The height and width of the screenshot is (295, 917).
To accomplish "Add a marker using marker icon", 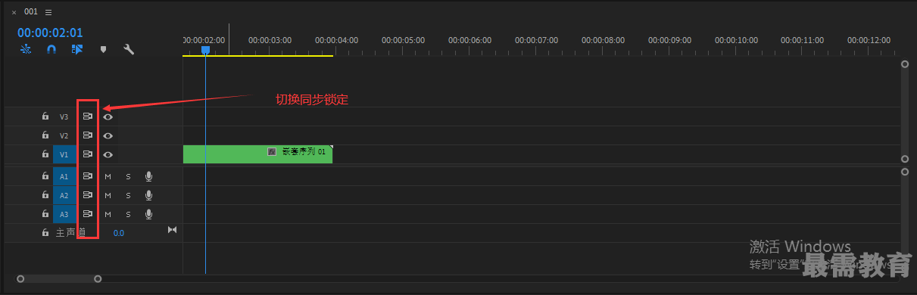I will pyautogui.click(x=104, y=49).
